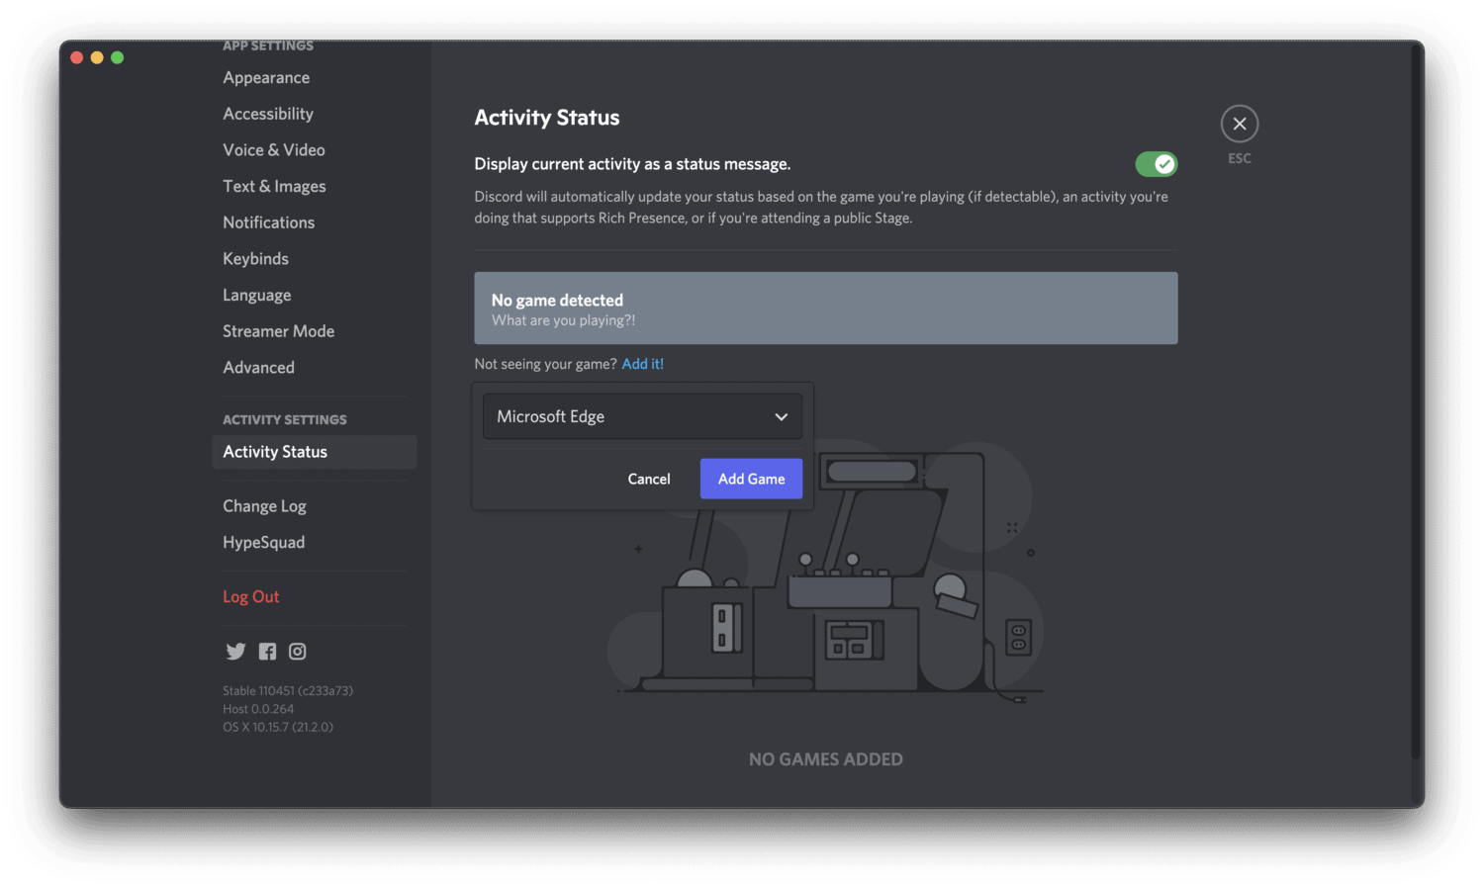The width and height of the screenshot is (1484, 887).
Task: Click the Facebook icon in the sidebar footer
Action: 266,651
